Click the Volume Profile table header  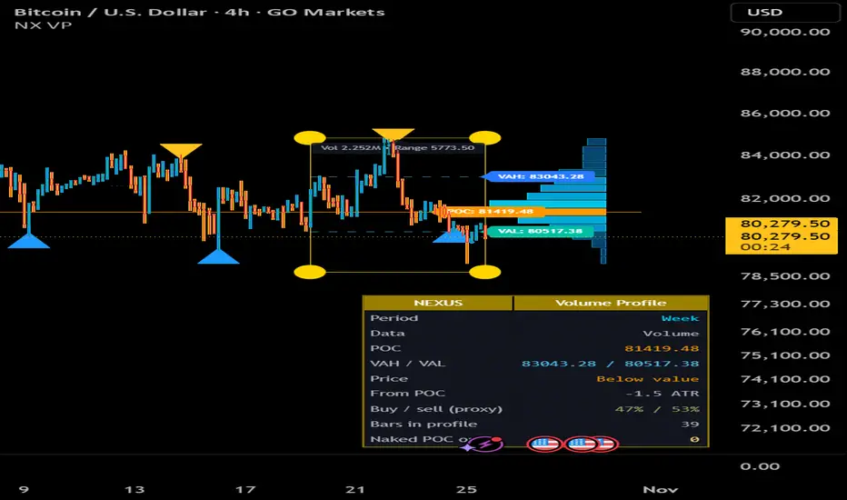pyautogui.click(x=611, y=303)
